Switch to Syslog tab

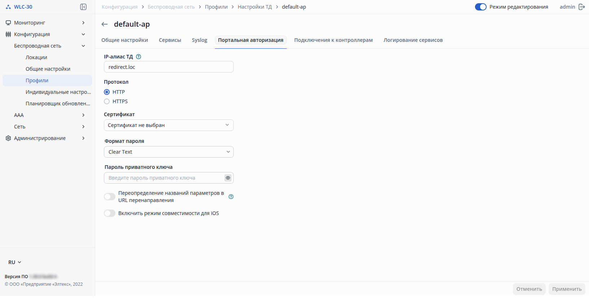(199, 40)
